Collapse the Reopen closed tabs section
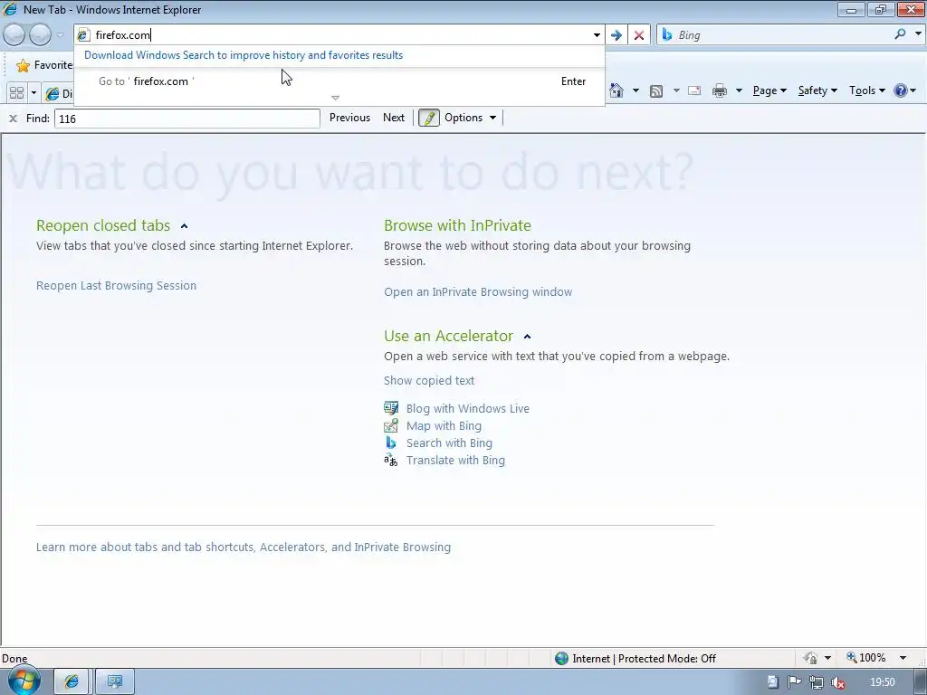 [x=184, y=226]
